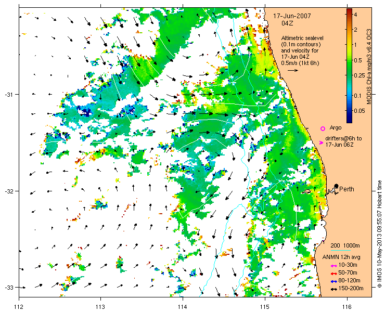Click colorbar tick label '2'

(355, 30)
